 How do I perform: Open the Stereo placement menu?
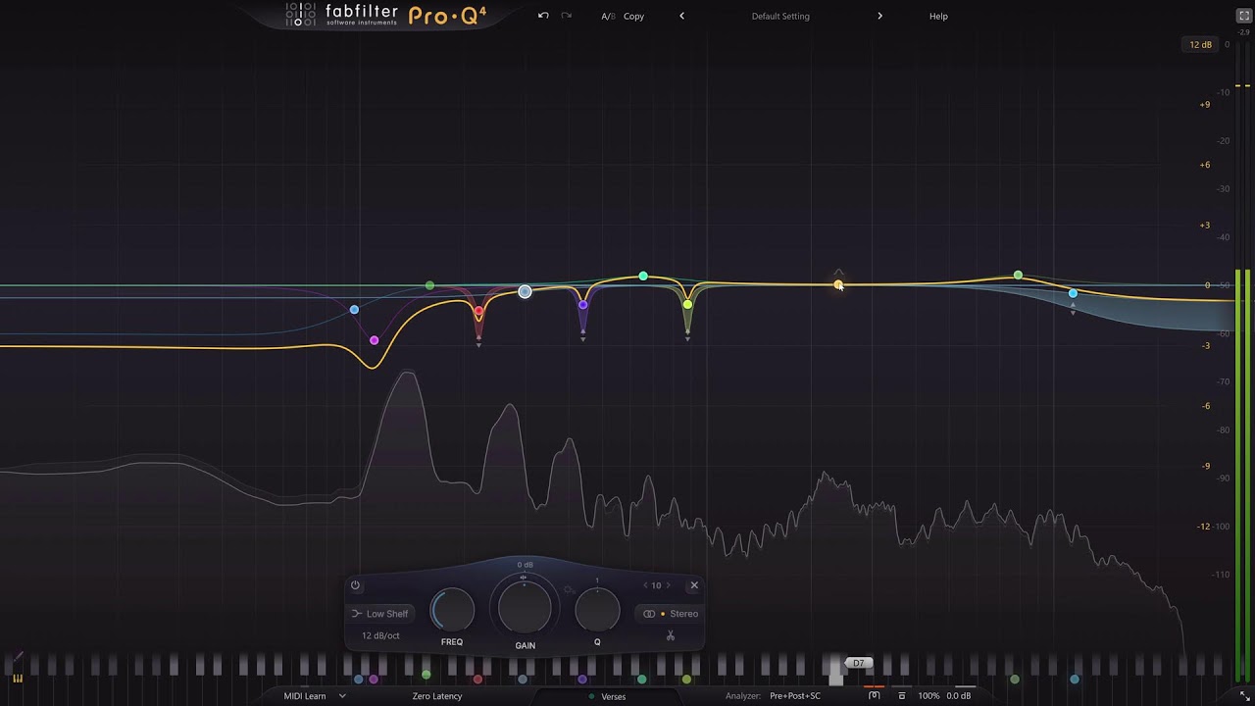tap(671, 614)
